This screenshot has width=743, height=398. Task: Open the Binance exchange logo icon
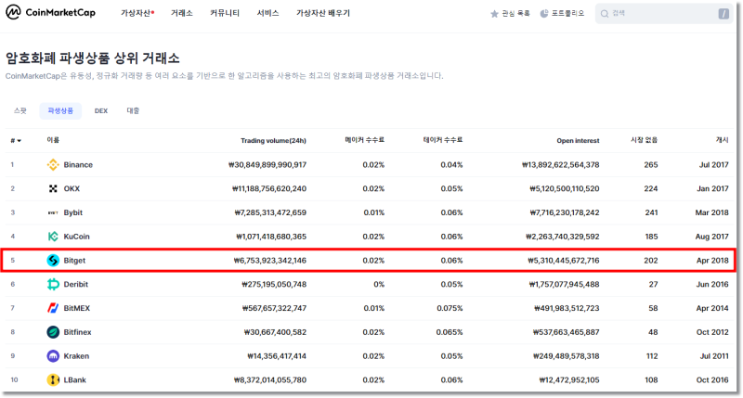53,165
